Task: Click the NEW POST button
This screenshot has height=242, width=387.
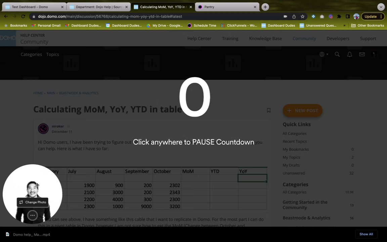Action: (x=302, y=110)
